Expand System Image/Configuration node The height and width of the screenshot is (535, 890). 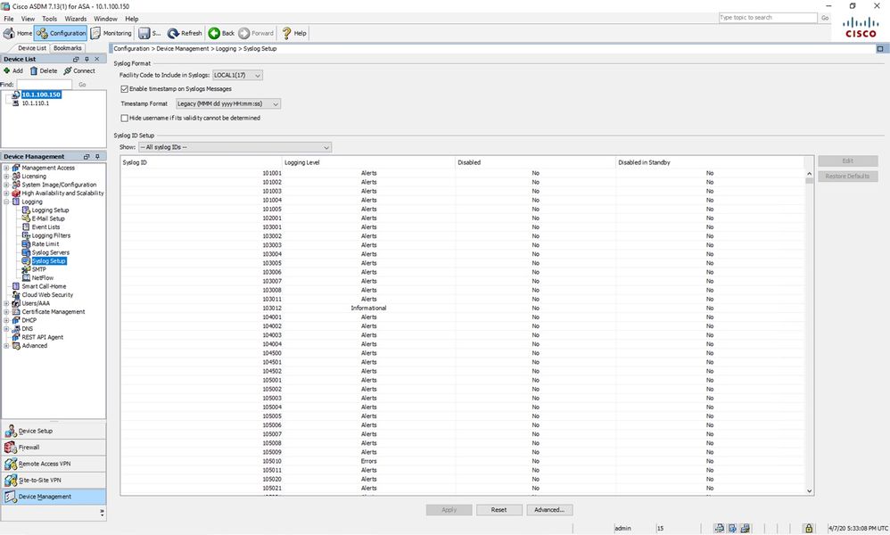click(6, 185)
